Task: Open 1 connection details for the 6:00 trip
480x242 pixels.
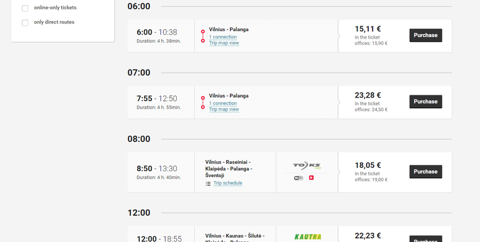Action: point(222,37)
